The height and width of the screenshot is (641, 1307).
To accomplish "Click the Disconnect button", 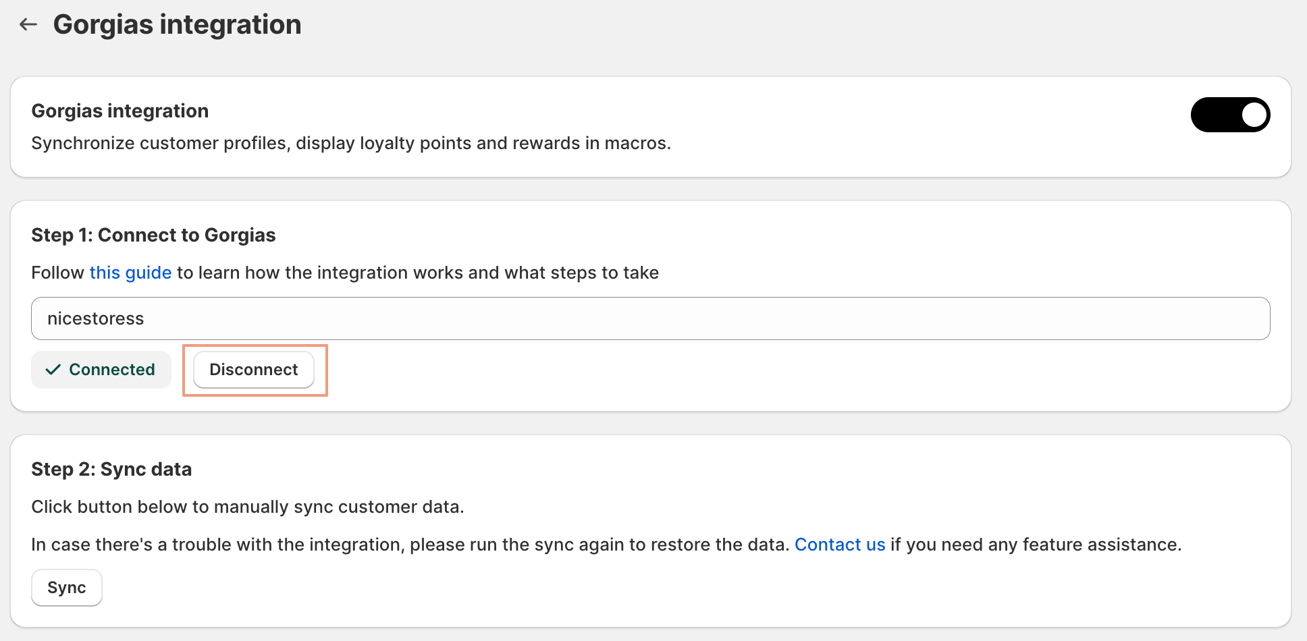I will coord(254,370).
